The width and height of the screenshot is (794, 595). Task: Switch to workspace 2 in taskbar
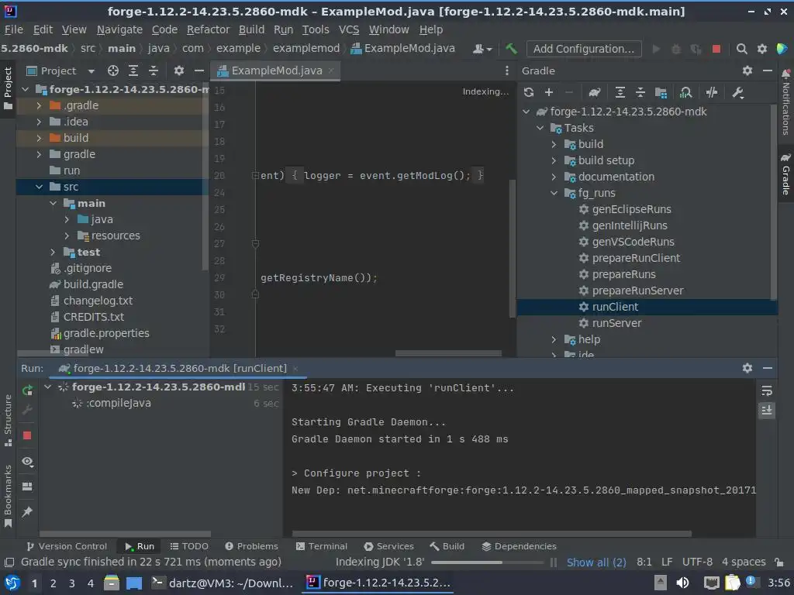tap(53, 583)
